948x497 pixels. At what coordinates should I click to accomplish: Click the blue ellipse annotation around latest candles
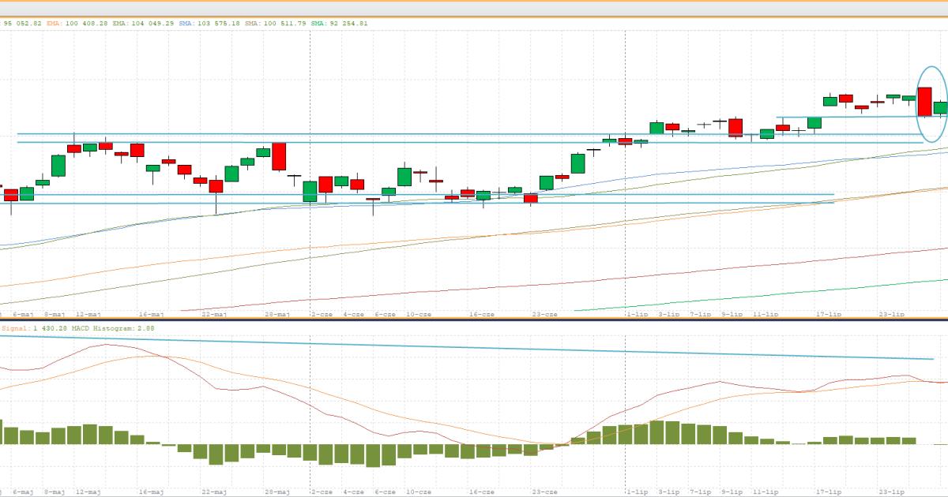[918, 91]
